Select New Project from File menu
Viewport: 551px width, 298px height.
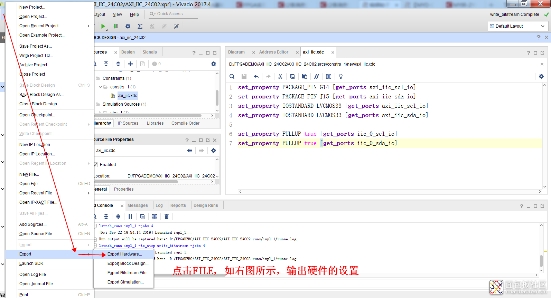[x=49, y=7]
